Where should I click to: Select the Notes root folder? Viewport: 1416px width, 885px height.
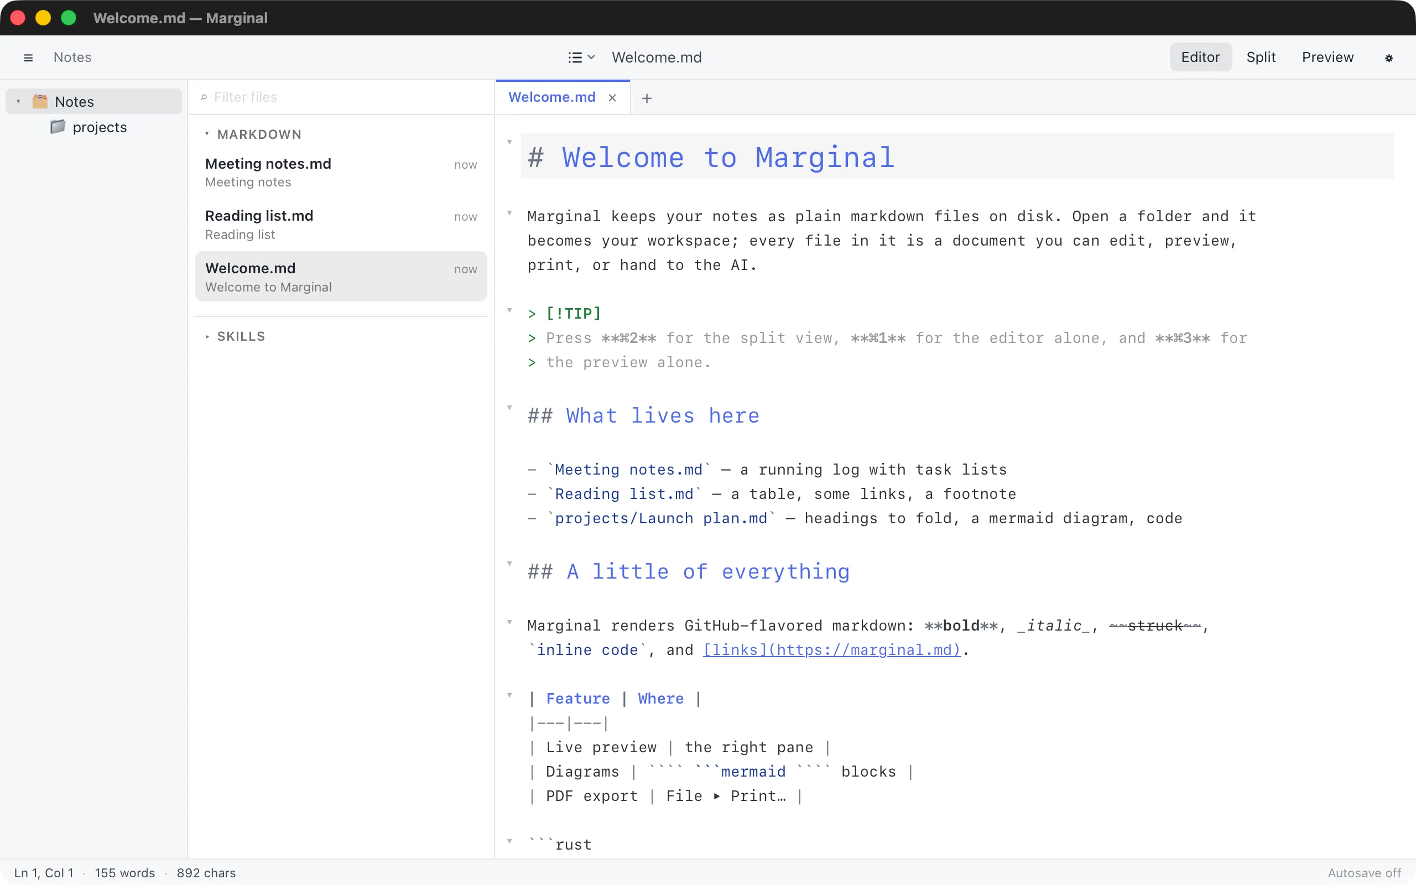tap(93, 101)
